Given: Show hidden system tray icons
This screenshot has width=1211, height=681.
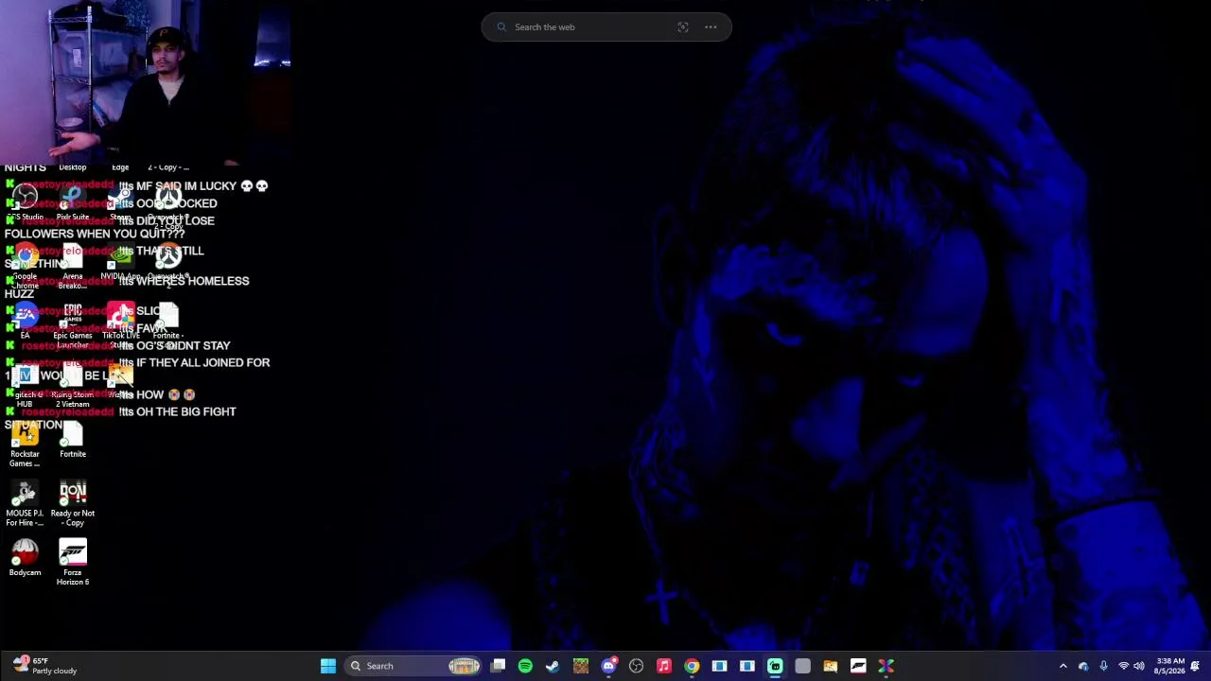Looking at the screenshot, I should tap(1062, 666).
